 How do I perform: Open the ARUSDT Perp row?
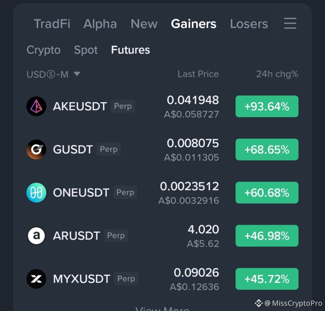coord(162,236)
